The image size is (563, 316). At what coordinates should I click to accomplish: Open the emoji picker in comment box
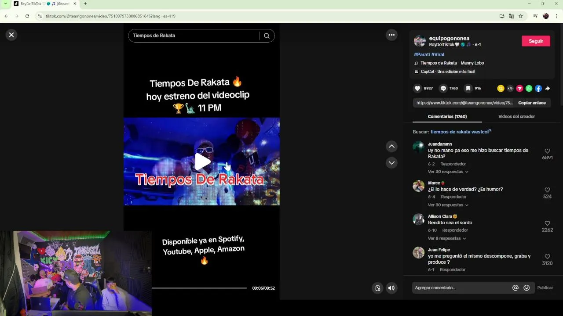click(x=526, y=288)
